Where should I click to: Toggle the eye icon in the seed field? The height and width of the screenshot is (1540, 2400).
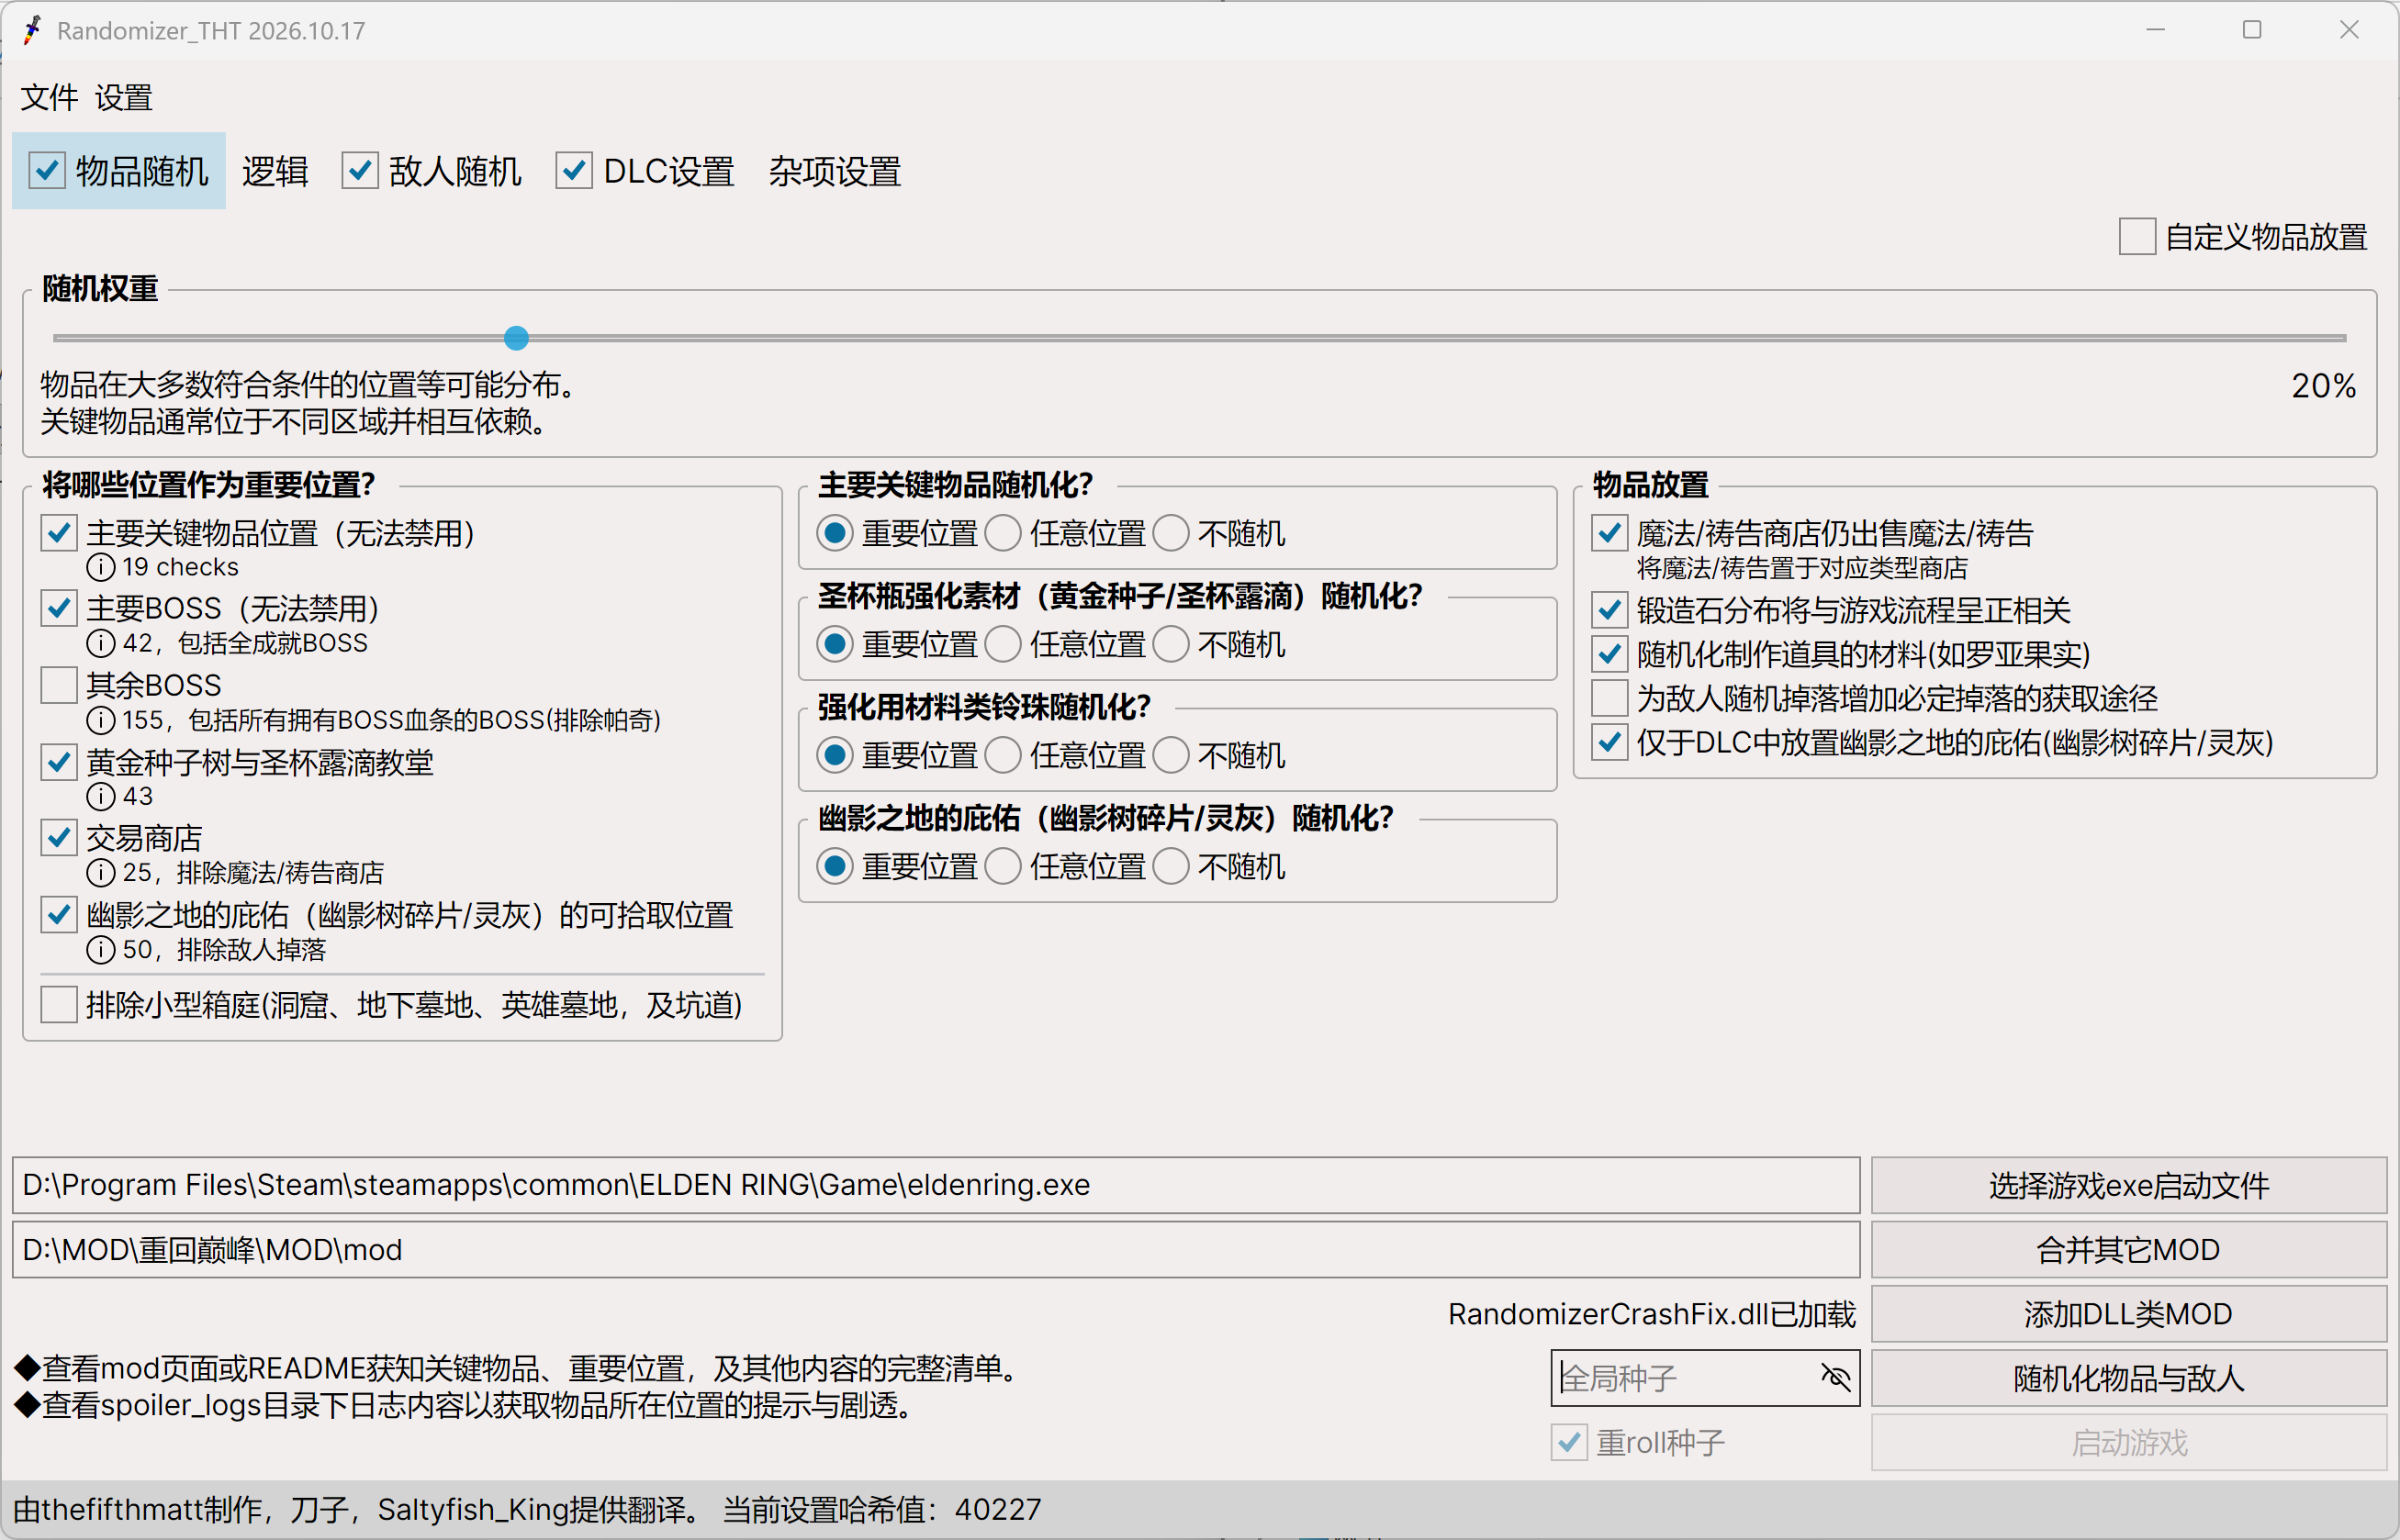(1835, 1378)
